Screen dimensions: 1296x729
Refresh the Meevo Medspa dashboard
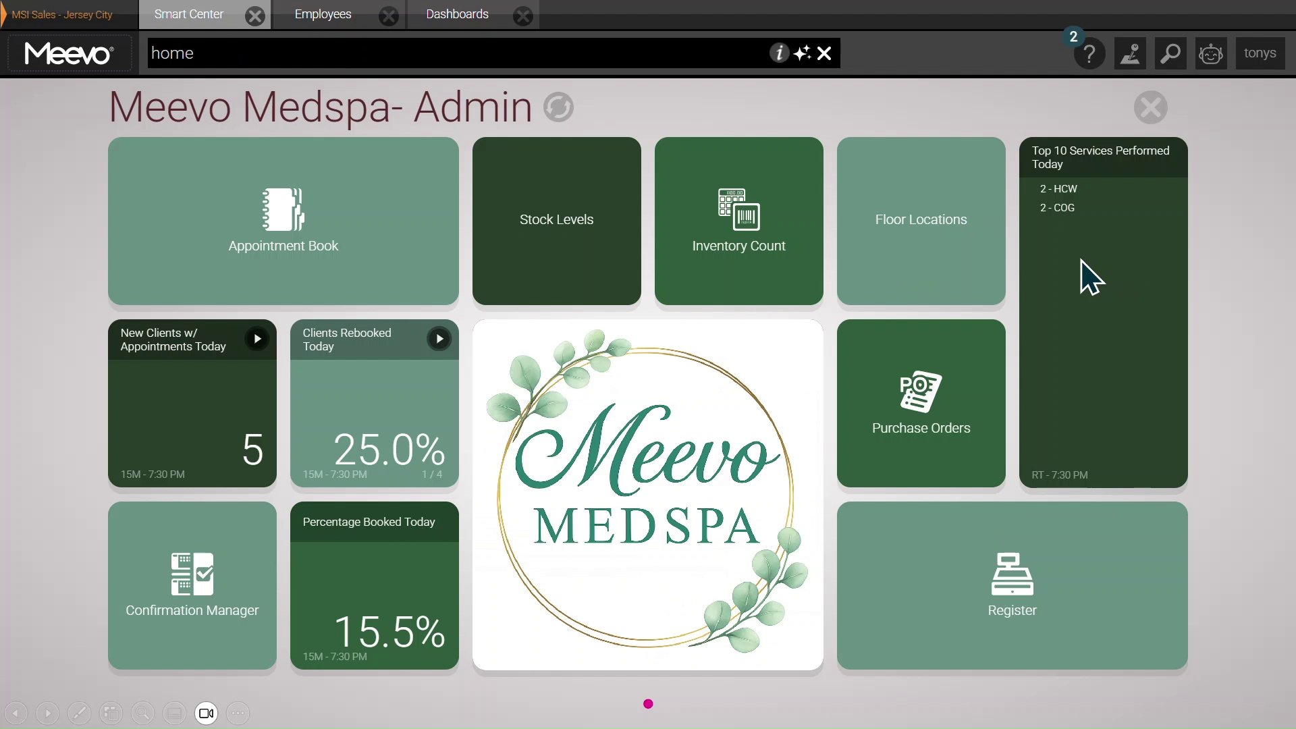[557, 107]
